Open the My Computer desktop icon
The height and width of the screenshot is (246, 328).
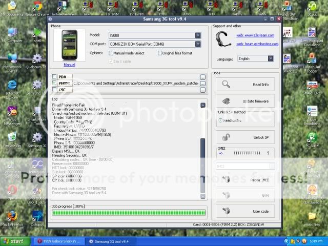coord(12,33)
